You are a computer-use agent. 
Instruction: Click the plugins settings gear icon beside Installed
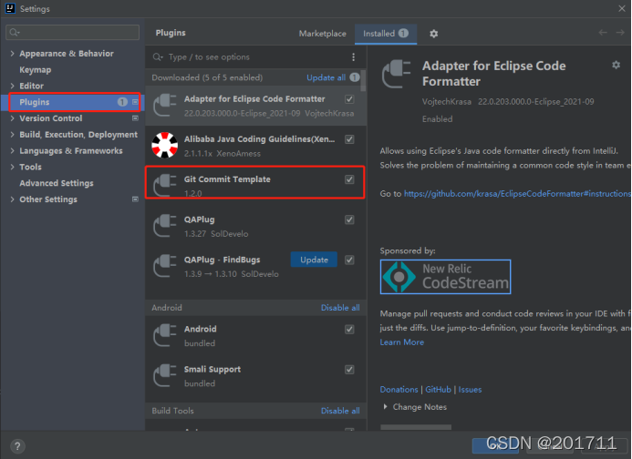point(433,34)
